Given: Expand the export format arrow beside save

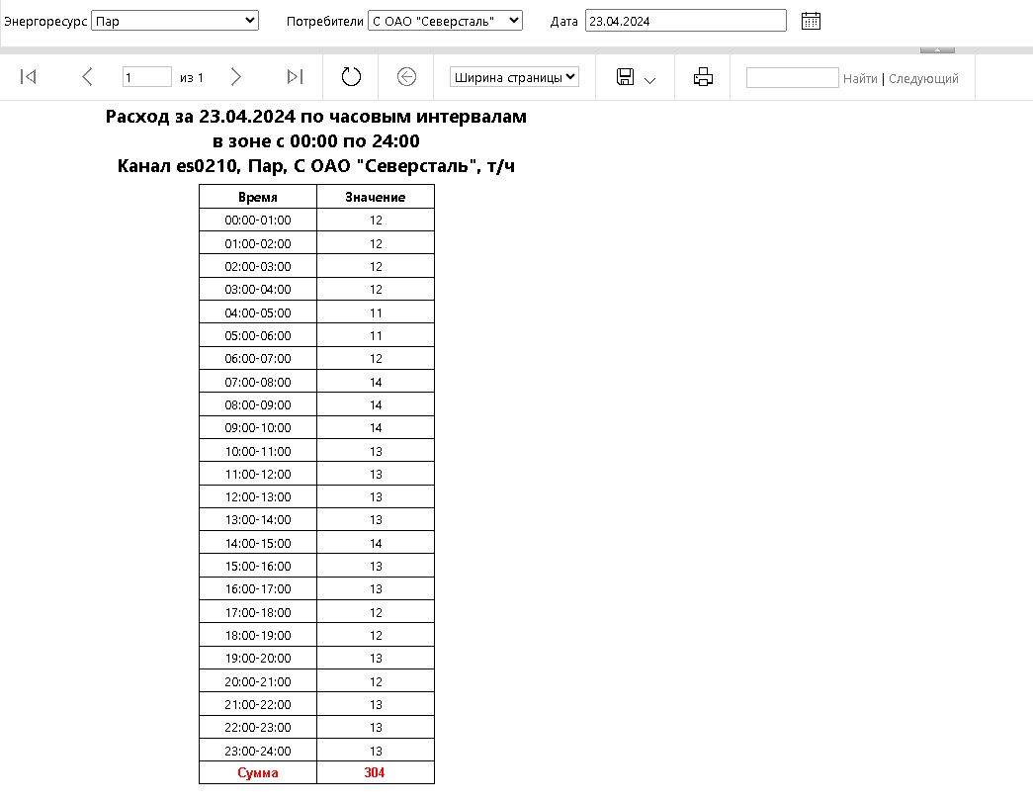Looking at the screenshot, I should click(x=649, y=80).
